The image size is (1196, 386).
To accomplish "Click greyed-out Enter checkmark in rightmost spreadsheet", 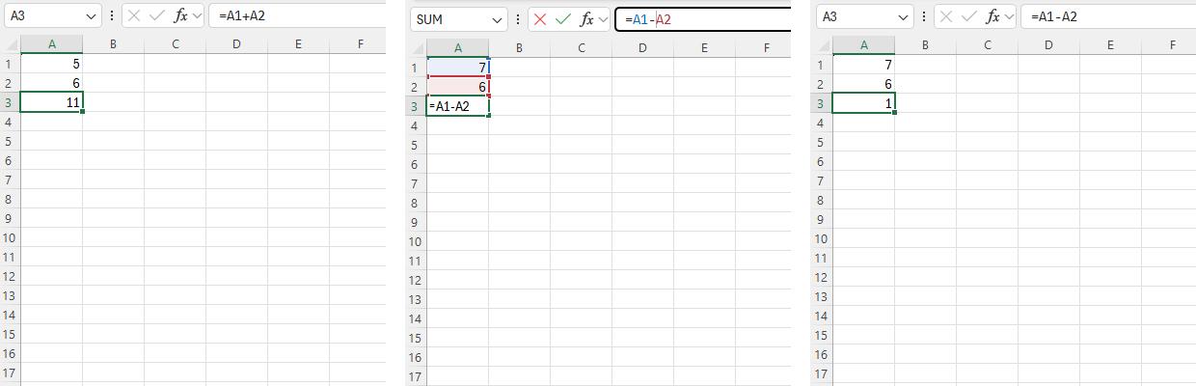I will [968, 16].
